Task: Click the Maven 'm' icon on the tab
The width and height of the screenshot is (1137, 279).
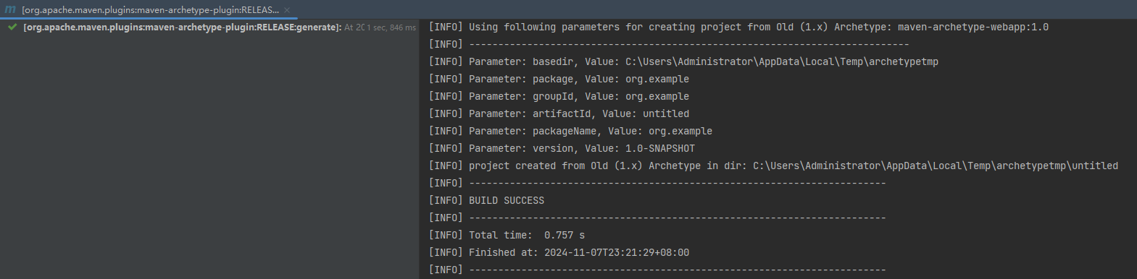Action: 10,9
